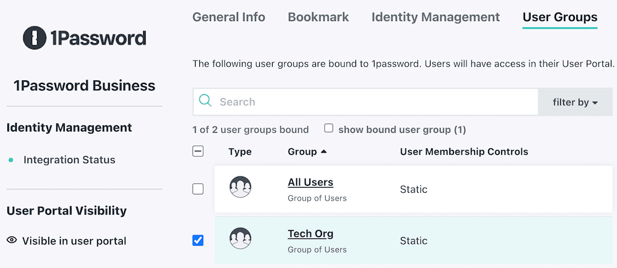Click the 1Password logo
This screenshot has width=617, height=268.
coord(85,38)
